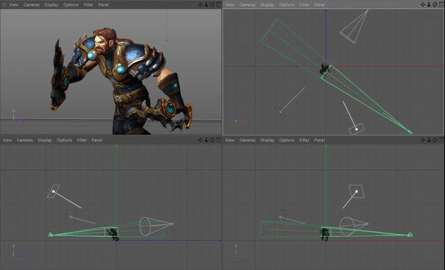
Task: Click the move-camera icon in perspective viewport
Action: [x=200, y=5]
